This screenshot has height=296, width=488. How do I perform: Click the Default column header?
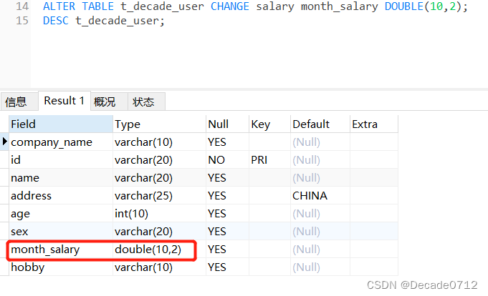[318, 124]
